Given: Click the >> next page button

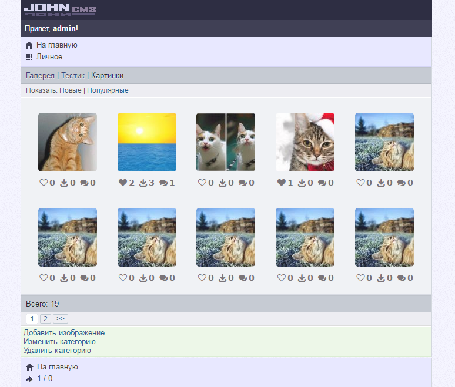Looking at the screenshot, I should click(61, 319).
